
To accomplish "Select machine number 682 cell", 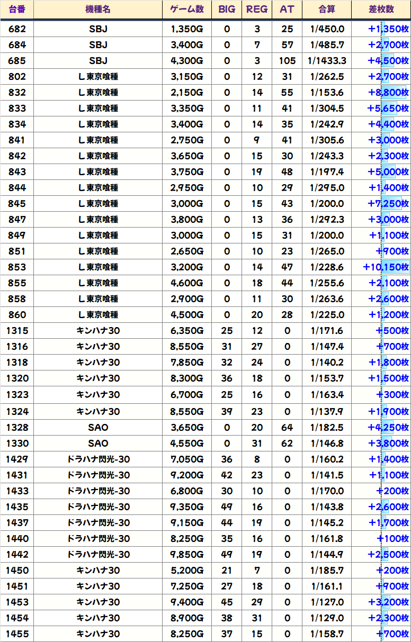I will point(17,29).
